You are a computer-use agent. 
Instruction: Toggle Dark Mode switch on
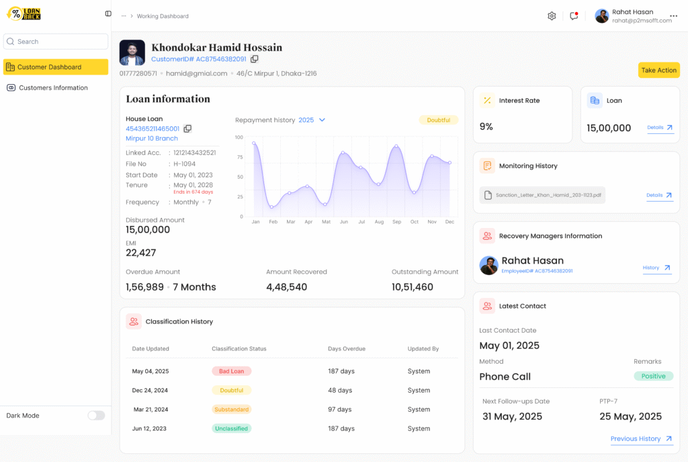[x=96, y=416]
